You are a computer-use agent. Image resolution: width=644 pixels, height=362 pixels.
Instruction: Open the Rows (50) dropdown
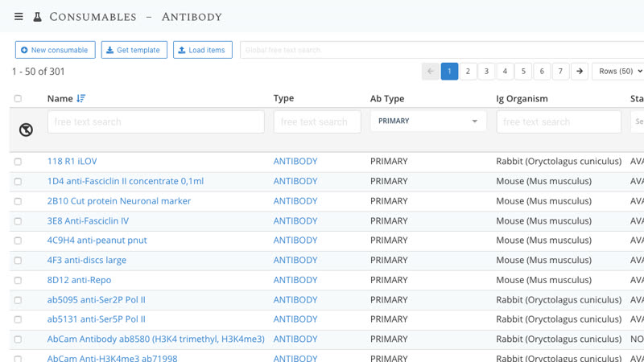point(618,72)
